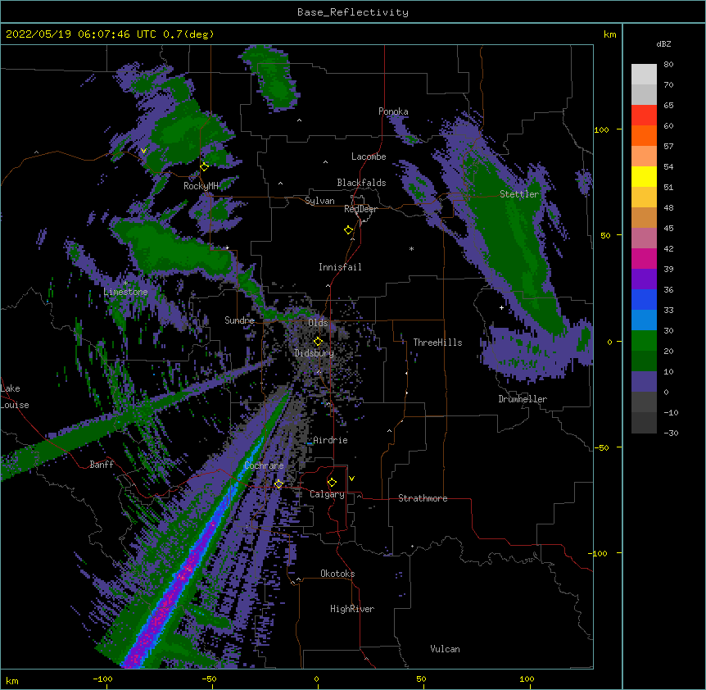
Task: Click the yellow v marker northwest of RockyMH
Action: pyautogui.click(x=143, y=151)
